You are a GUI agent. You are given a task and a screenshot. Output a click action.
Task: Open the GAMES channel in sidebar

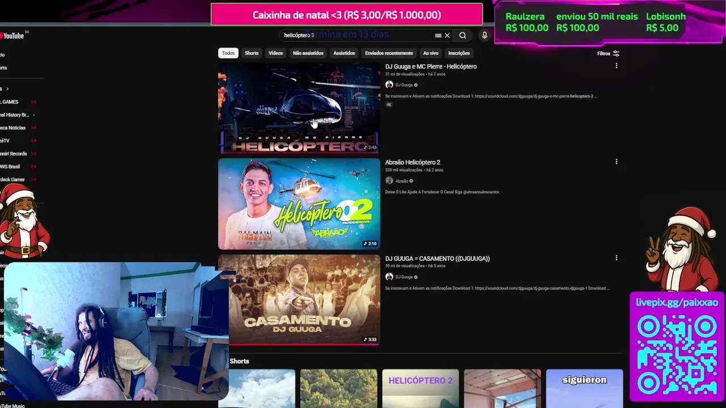pyautogui.click(x=9, y=102)
